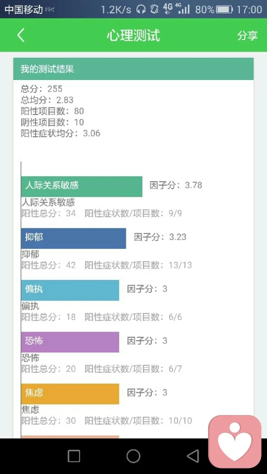The height and width of the screenshot is (474, 267).
Task: Tap the battery icon in status bar
Action: click(224, 9)
